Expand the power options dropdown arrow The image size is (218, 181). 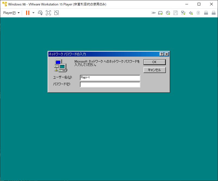33,13
